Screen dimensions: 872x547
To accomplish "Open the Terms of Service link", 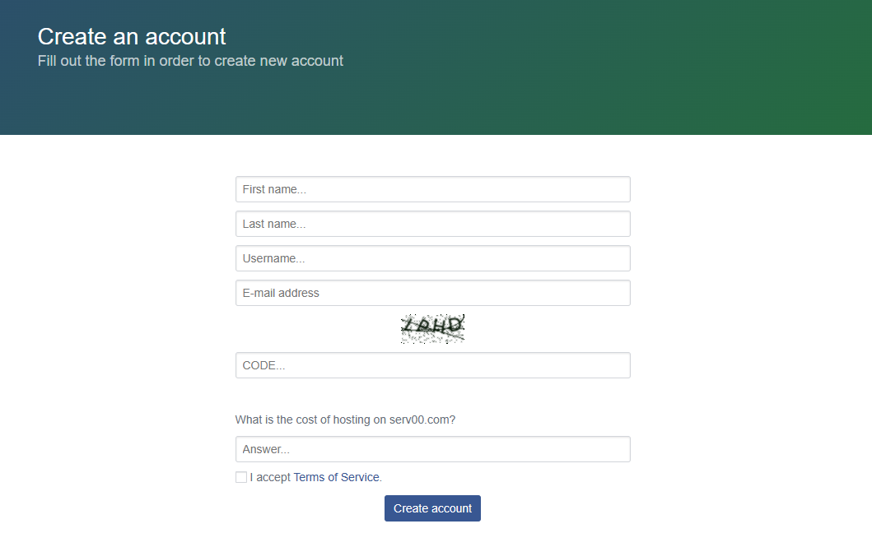I will [x=336, y=477].
